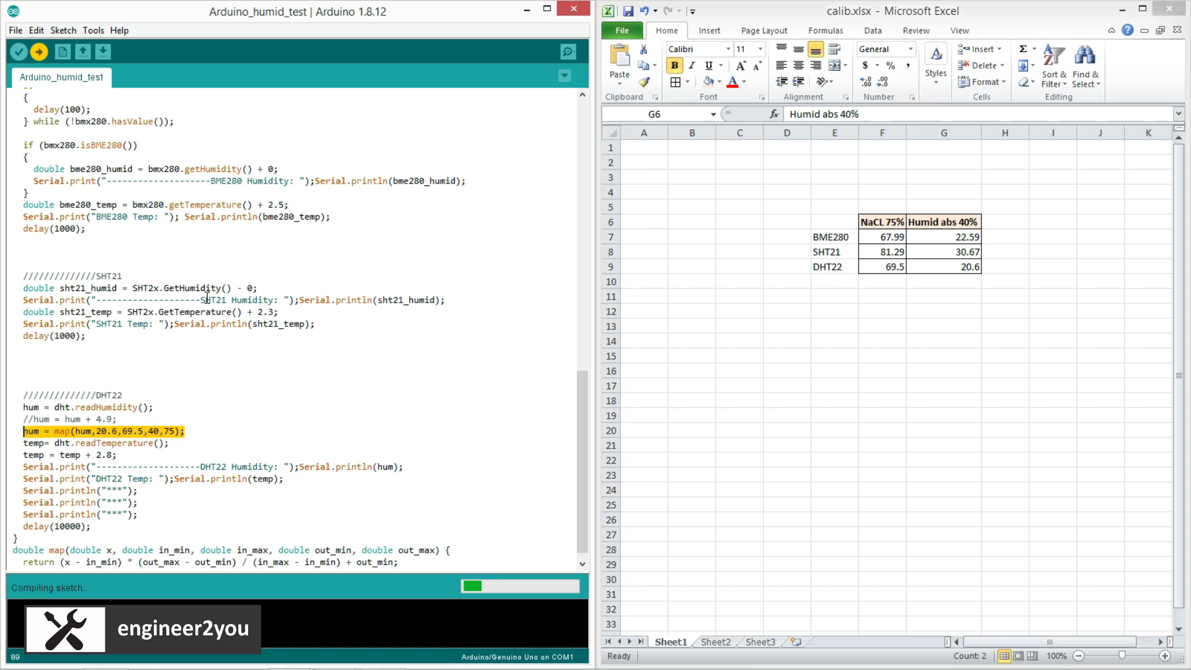The image size is (1191, 670).
Task: Click the Save sketch icon in Arduino
Action: 103,52
